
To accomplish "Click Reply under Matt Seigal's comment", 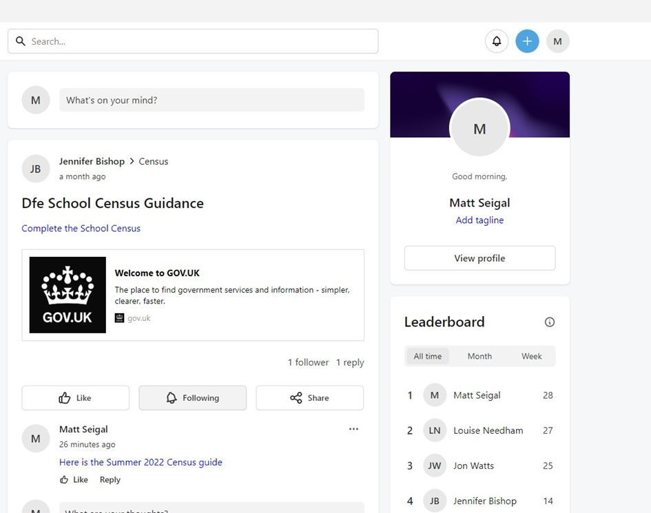I will pos(110,480).
